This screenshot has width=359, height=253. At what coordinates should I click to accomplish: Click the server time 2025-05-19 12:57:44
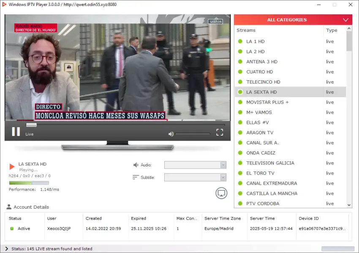(x=271, y=229)
